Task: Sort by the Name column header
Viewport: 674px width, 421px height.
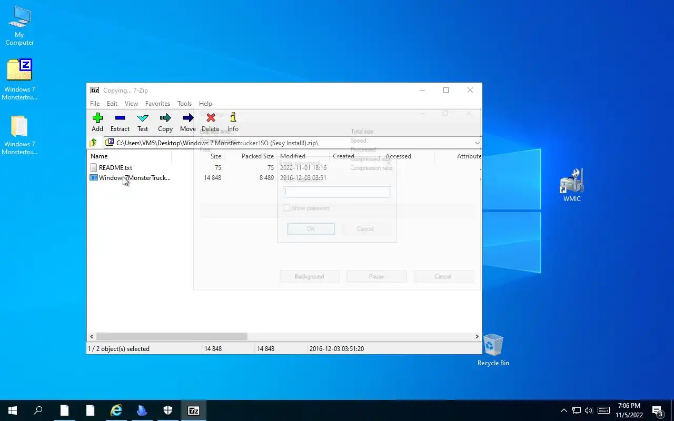Action: (129, 156)
